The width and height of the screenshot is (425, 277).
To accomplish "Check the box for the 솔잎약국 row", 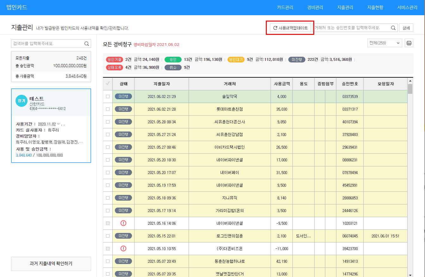I will 108,97.
